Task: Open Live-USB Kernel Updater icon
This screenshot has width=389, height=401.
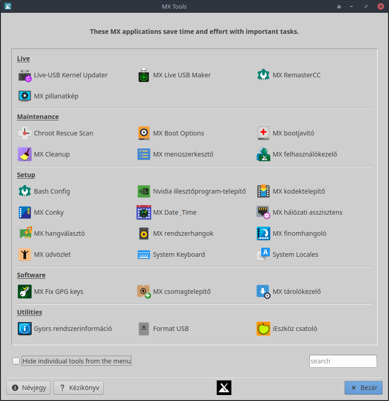Action: [x=25, y=75]
